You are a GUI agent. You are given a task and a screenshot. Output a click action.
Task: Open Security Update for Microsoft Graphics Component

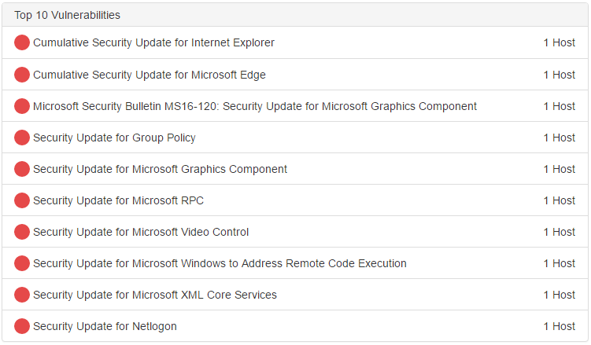point(160,169)
